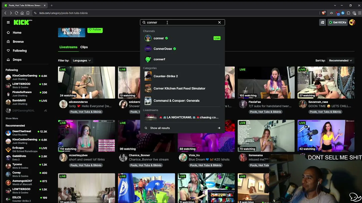
Task: Open the dashboard icon beside Get KICKs
Action: coord(322,22)
